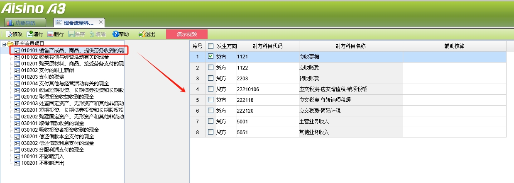
Task: Collapse the 现金流量项目 tree root
Action: 4,43
